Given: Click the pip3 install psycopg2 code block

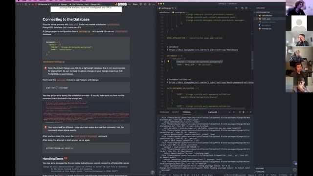Looking at the screenshot, I should pos(86,88).
